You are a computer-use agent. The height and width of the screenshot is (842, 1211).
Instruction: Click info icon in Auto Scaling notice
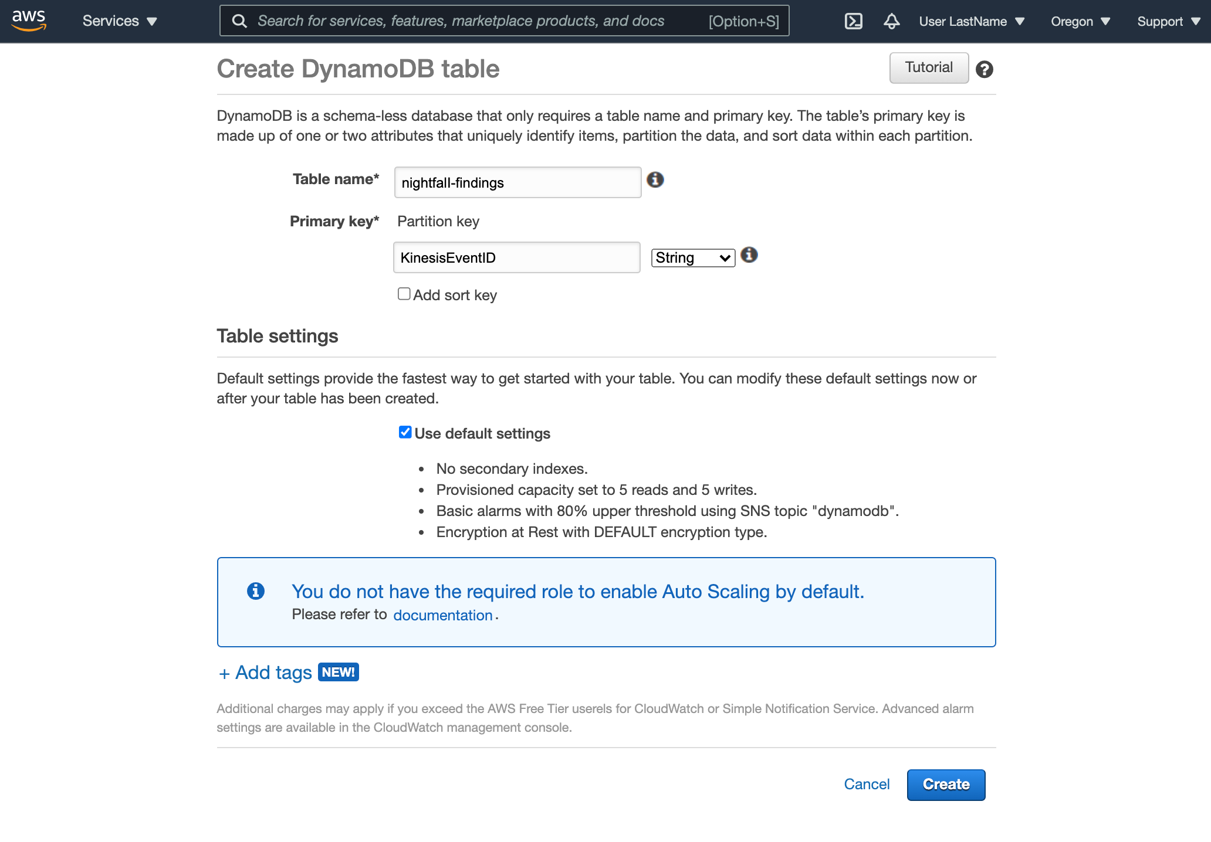[255, 590]
